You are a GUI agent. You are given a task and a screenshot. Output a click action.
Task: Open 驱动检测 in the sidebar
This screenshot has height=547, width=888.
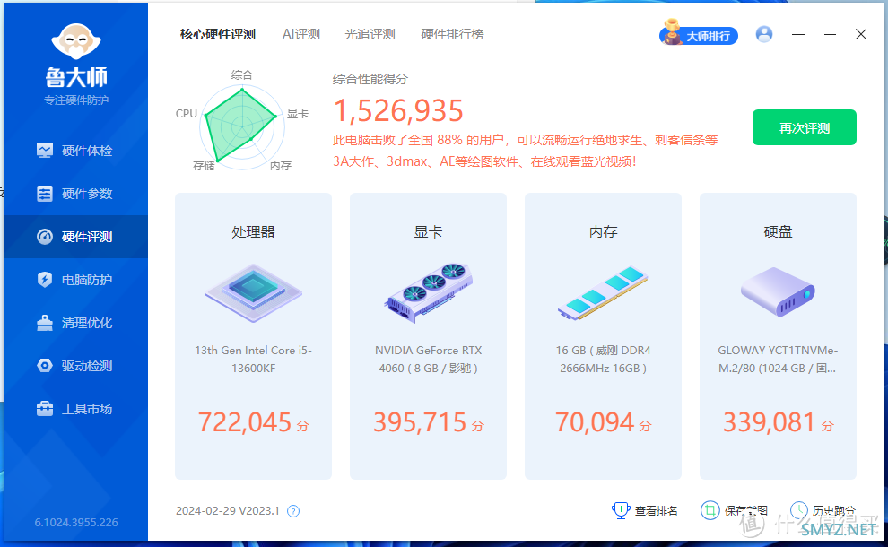point(76,366)
